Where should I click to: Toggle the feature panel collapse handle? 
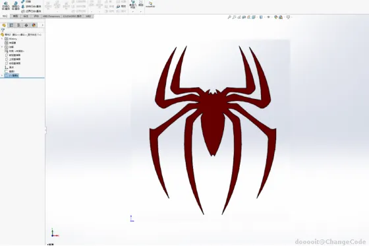(45, 130)
